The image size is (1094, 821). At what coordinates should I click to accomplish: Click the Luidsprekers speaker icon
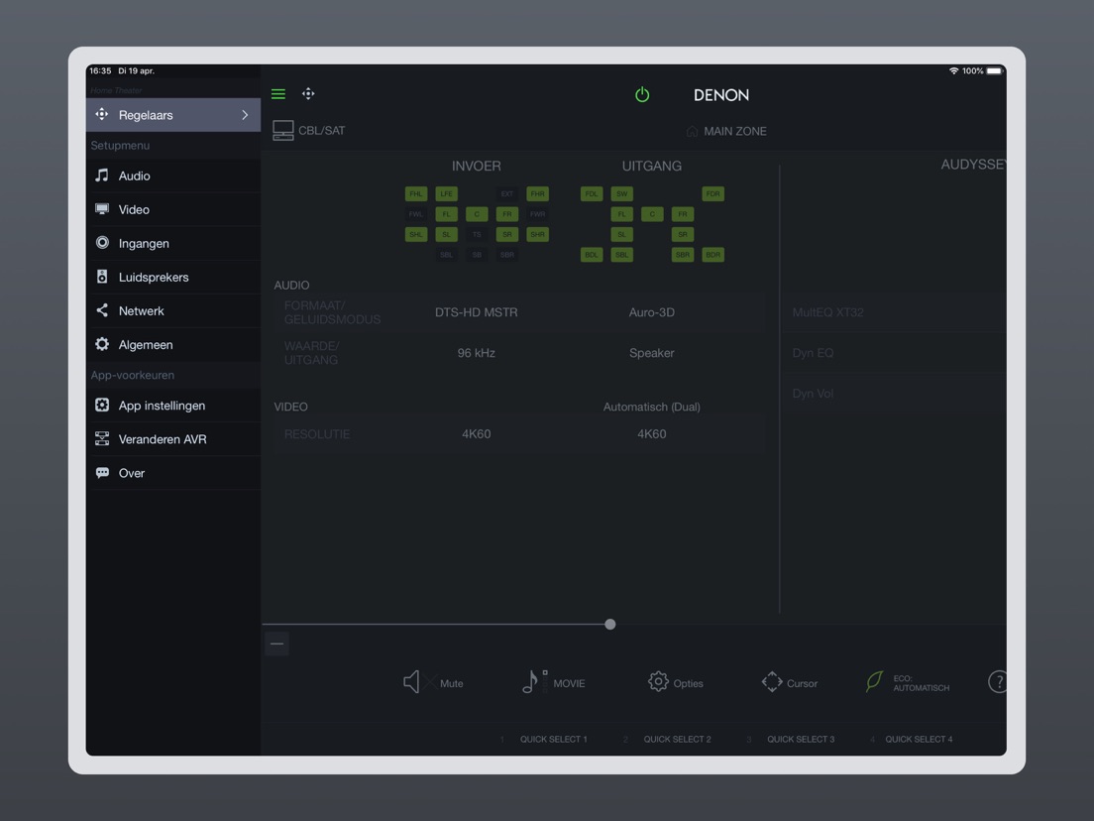(102, 277)
